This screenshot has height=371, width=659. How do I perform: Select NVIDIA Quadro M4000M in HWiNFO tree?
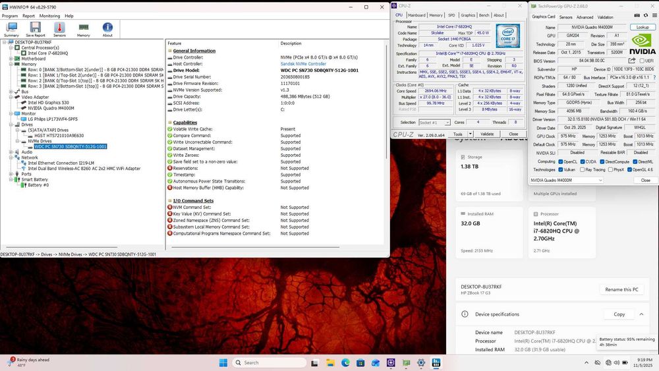[x=51, y=108]
